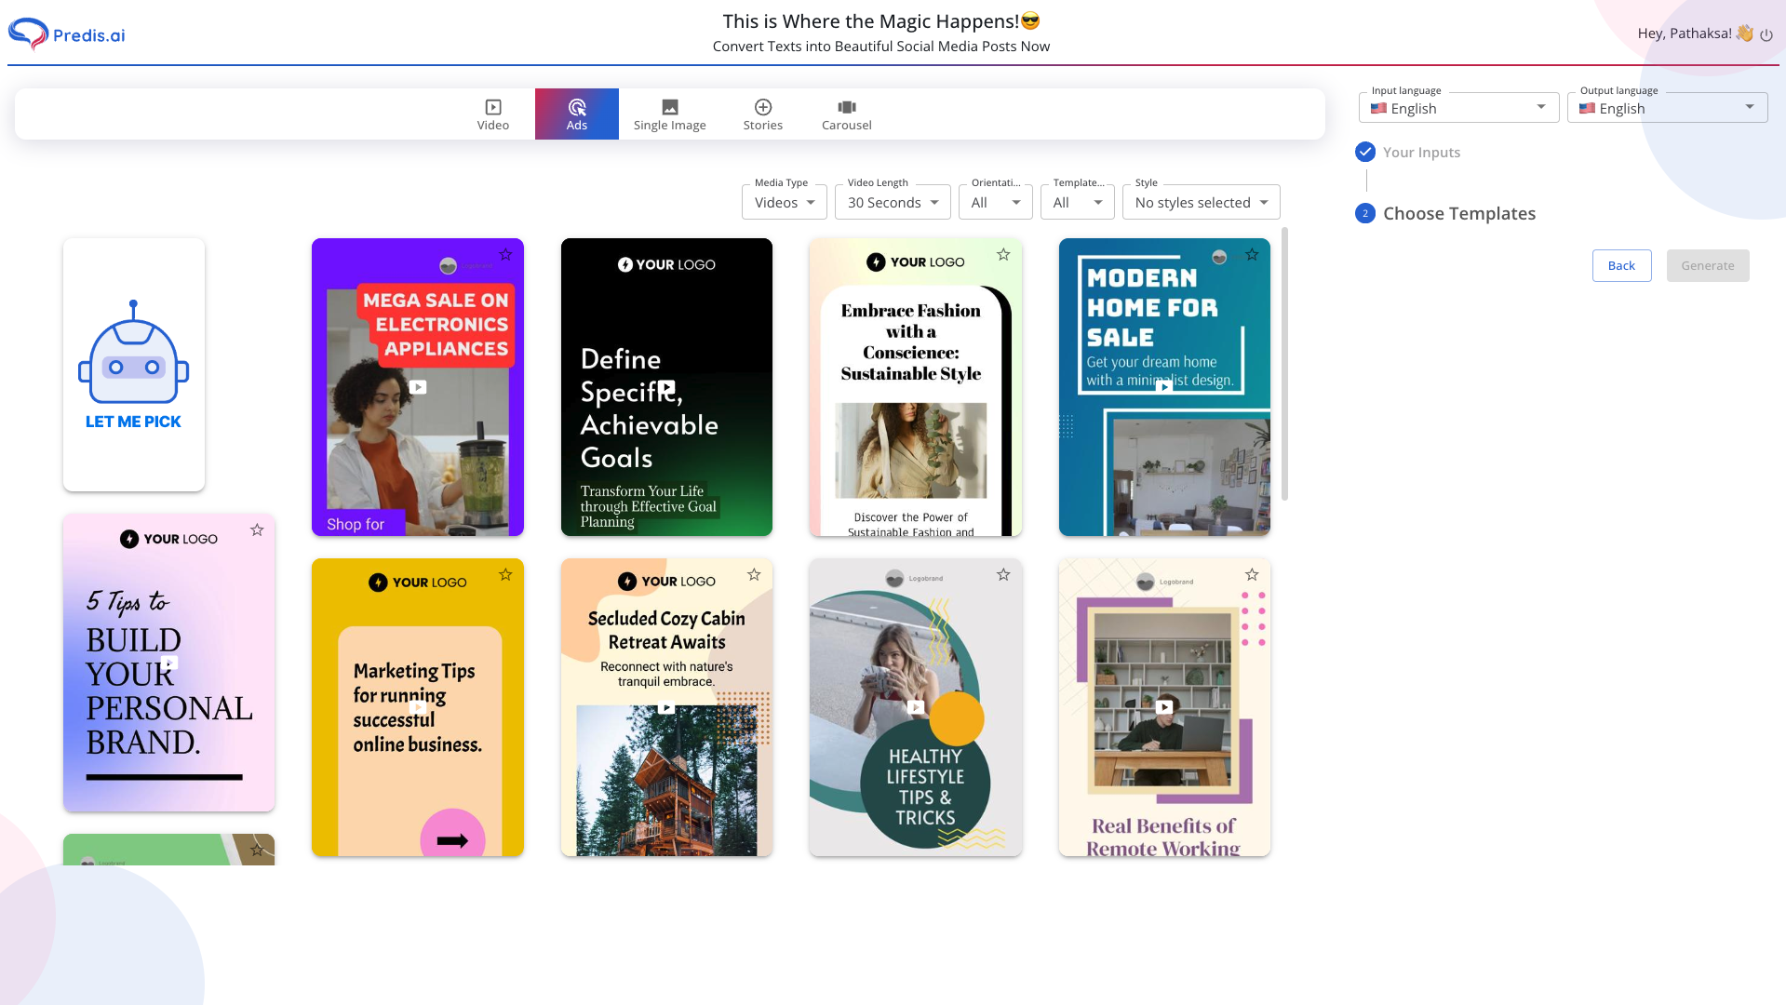The height and width of the screenshot is (1005, 1786).
Task: Click the power logout icon
Action: tap(1766, 33)
